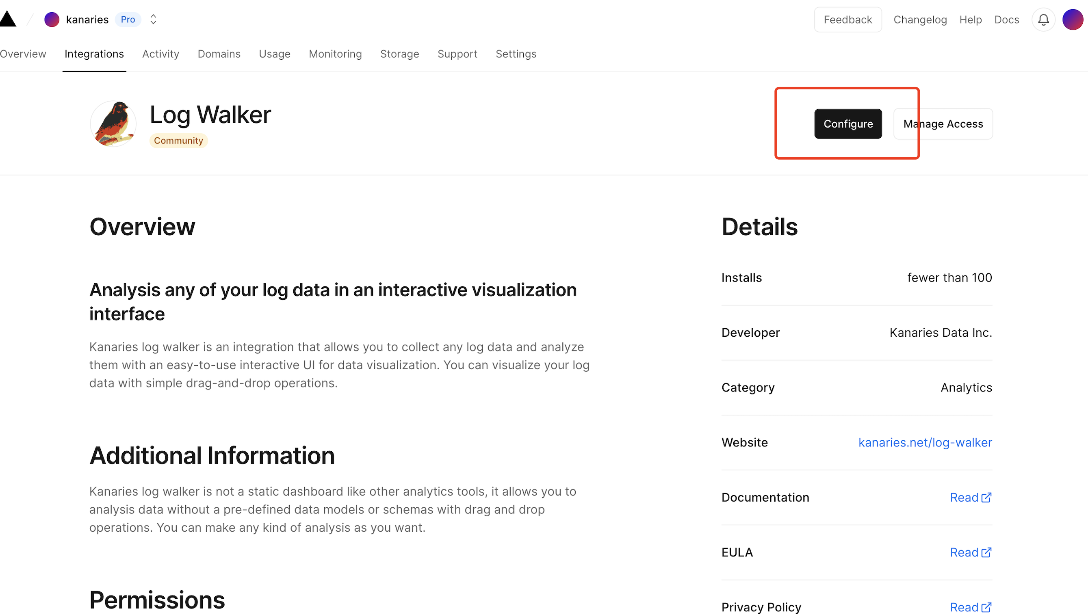
Task: Click the Details heading
Action: point(759,227)
